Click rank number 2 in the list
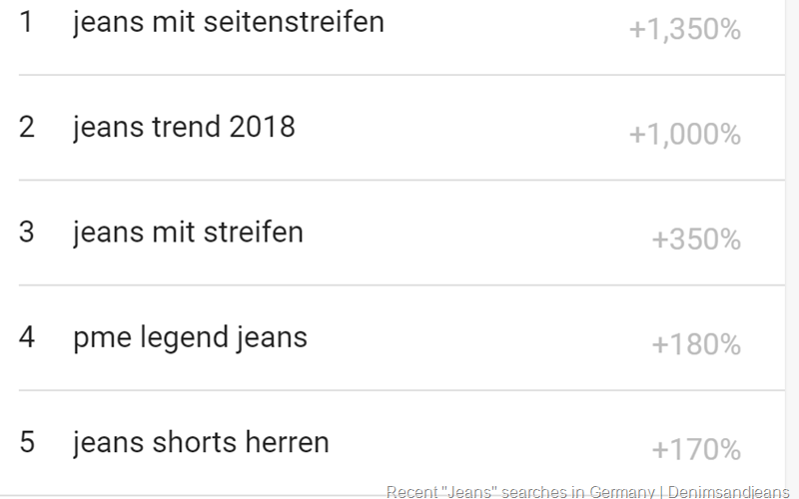The width and height of the screenshot is (799, 499). pyautogui.click(x=27, y=128)
